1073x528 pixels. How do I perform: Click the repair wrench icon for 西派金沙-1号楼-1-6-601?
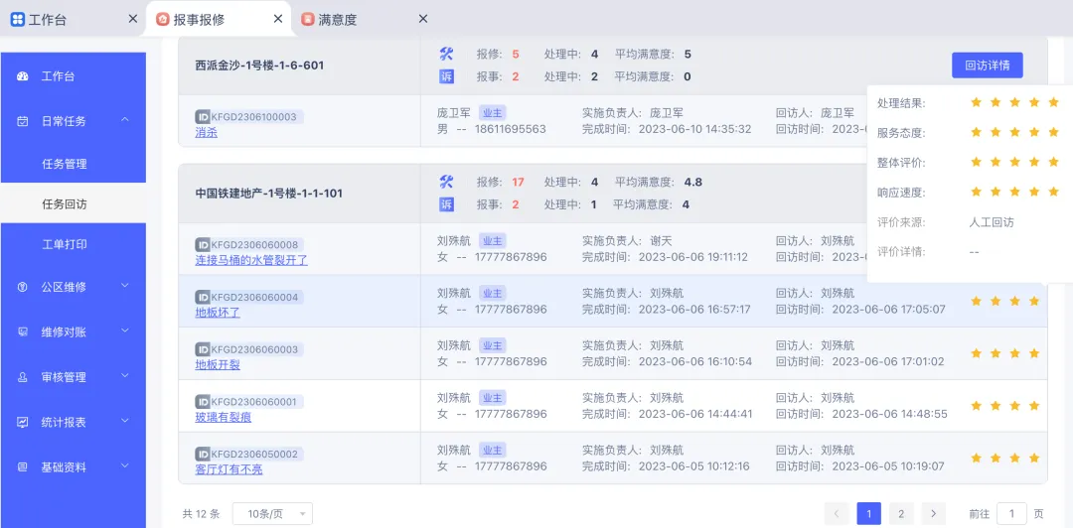[446, 55]
